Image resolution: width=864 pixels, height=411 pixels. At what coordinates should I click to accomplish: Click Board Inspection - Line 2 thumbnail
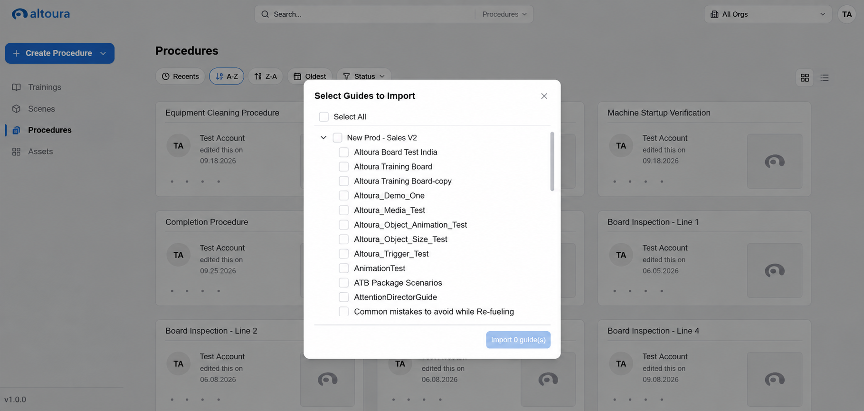(x=327, y=379)
